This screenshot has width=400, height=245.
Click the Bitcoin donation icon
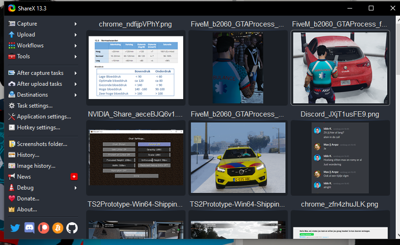(58, 228)
